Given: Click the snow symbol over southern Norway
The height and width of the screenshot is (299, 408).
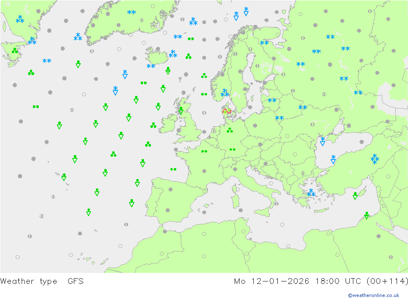Looking at the screenshot, I should [224, 93].
